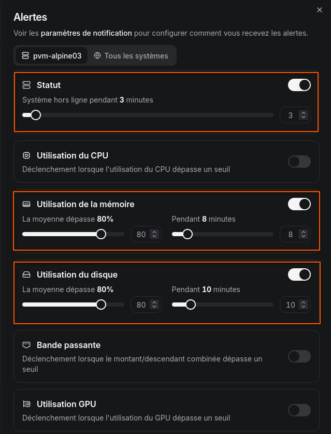Disable the Statut alert toggle
This screenshot has height=434, width=331.
(299, 85)
